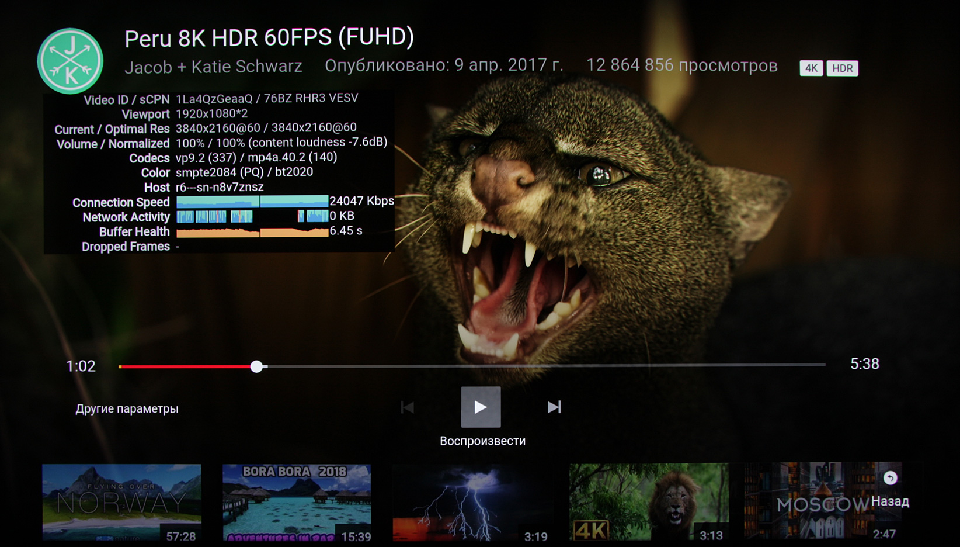Click the HDR badge
The width and height of the screenshot is (960, 547).
tap(842, 68)
